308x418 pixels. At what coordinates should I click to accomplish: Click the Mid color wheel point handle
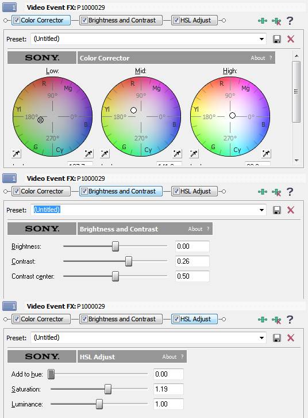point(133,110)
